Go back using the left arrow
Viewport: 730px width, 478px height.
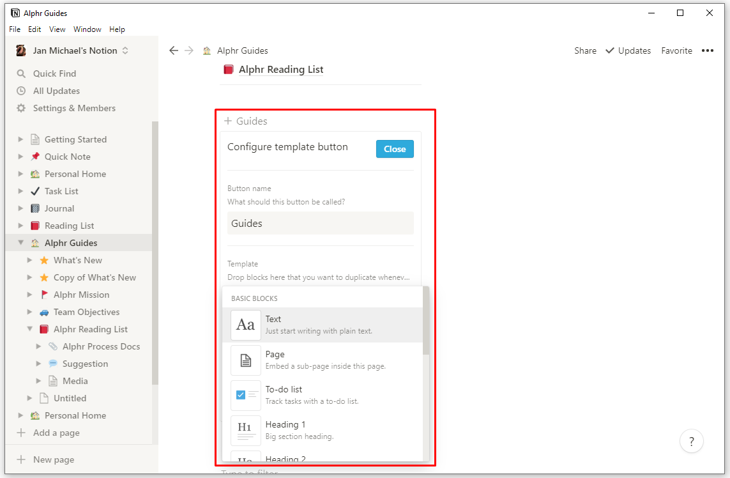(174, 50)
